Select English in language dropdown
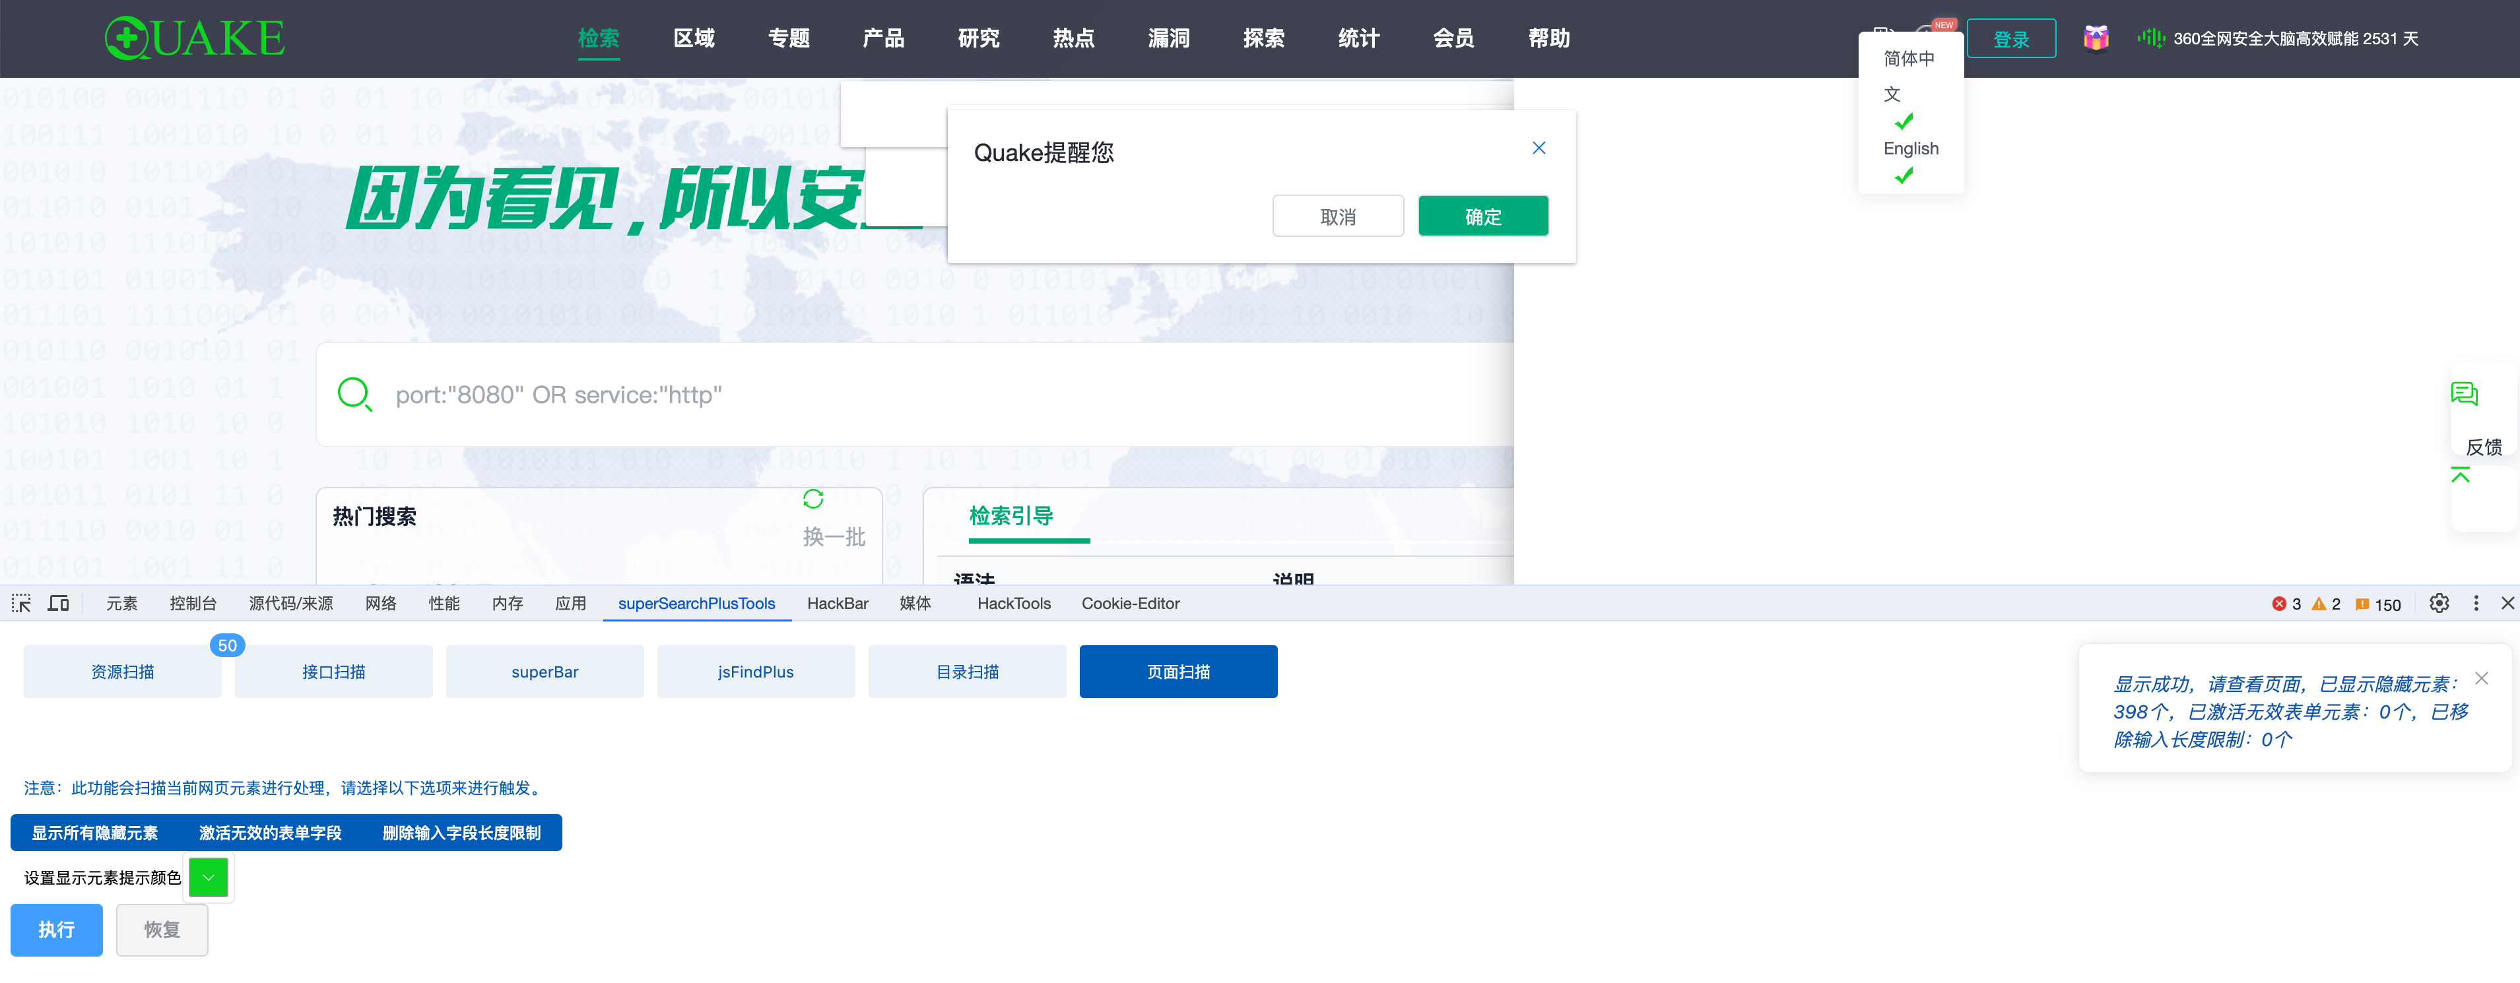2520x983 pixels. (x=1909, y=148)
